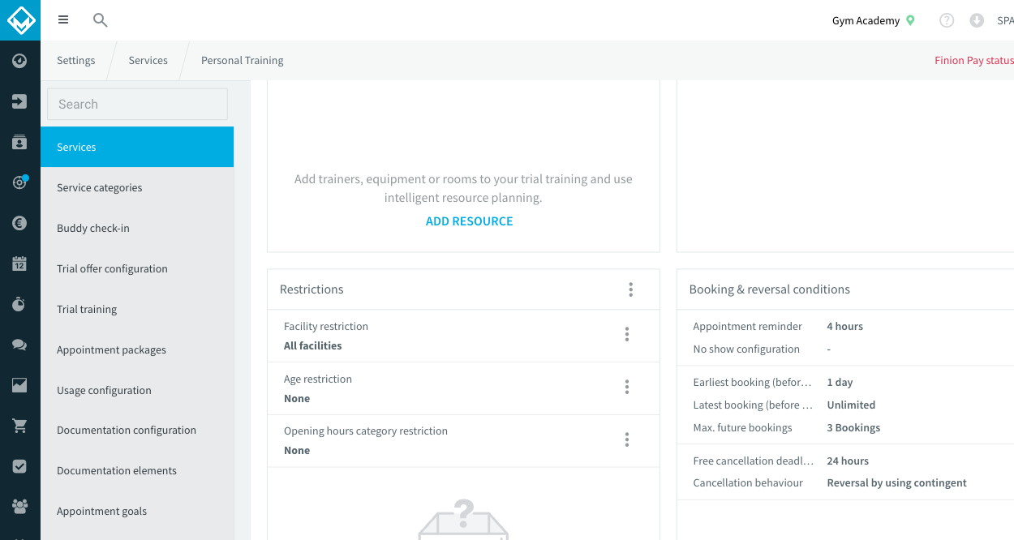1014x540 pixels.
Task: Open the Opening hours category restriction three-dot menu
Action: (627, 439)
